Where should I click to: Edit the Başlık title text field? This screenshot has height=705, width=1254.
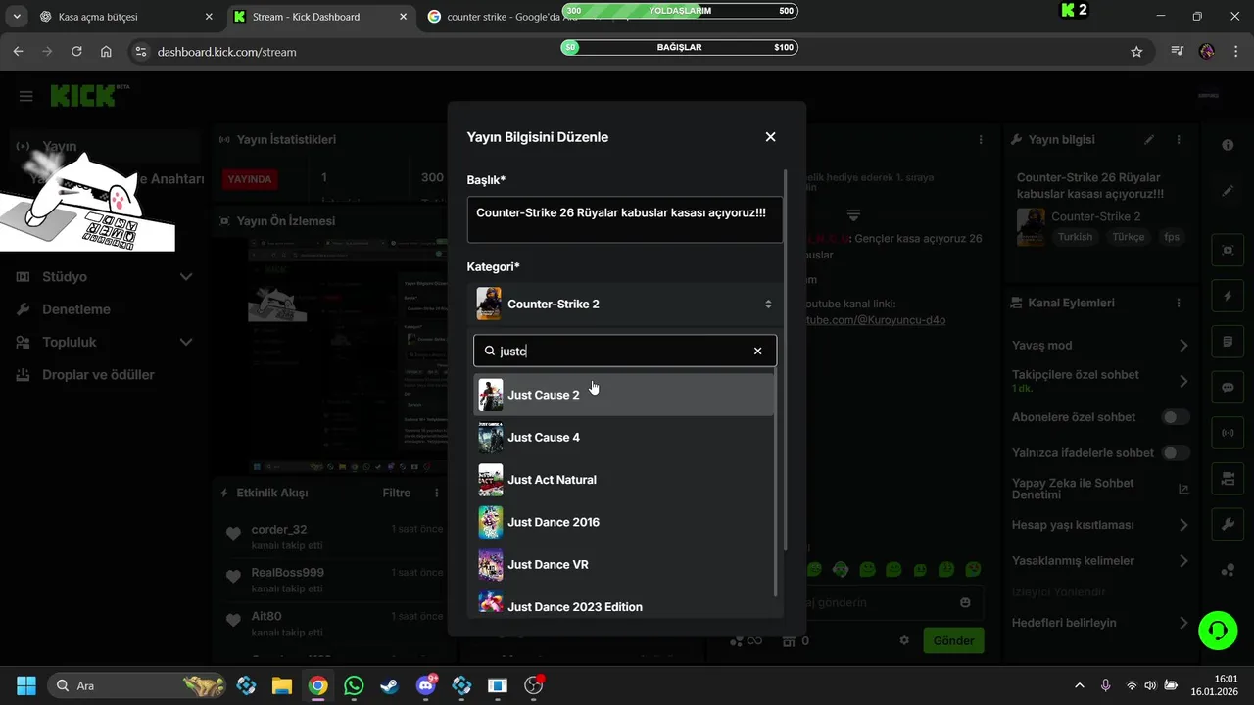tap(625, 219)
